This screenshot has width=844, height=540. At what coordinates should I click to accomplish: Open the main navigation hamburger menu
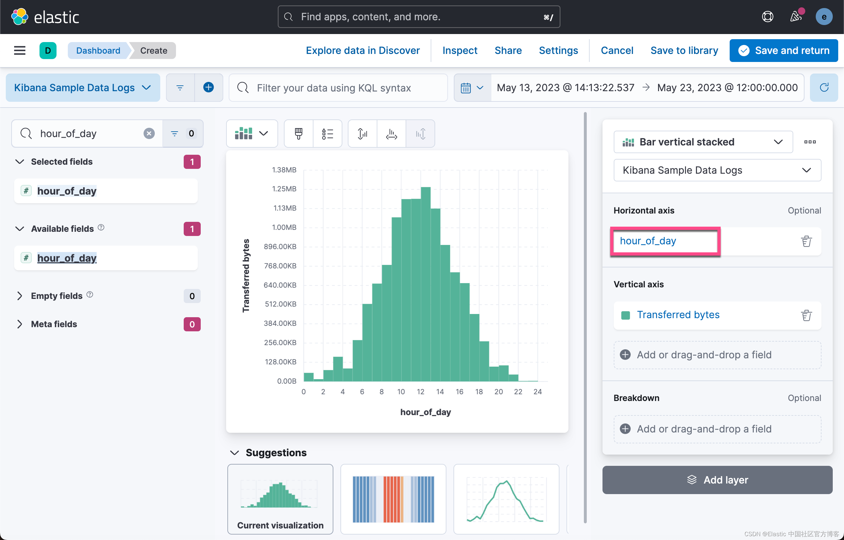[19, 50]
